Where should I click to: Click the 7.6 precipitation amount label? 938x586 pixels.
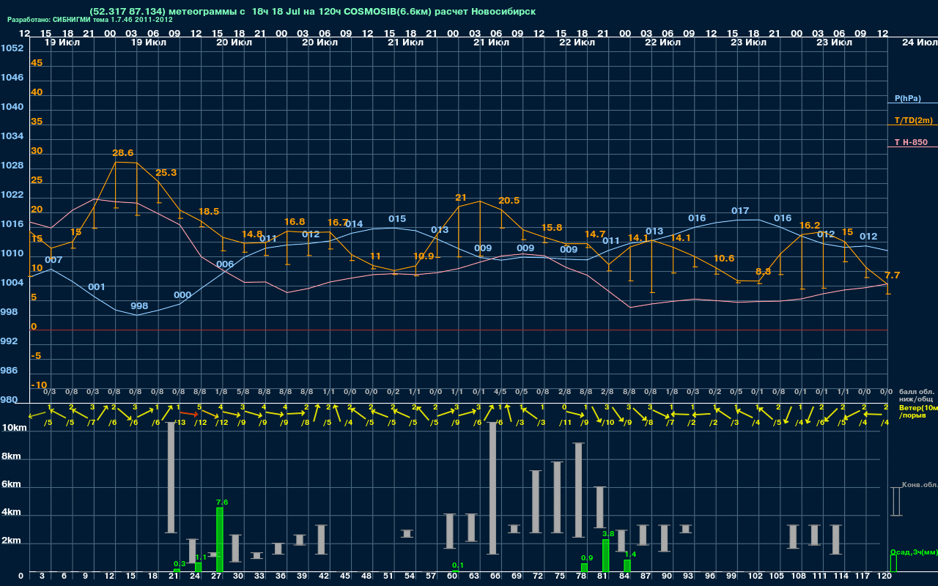point(222,502)
